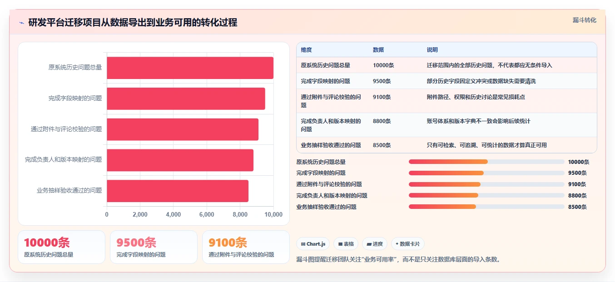Click the progress bar showing 8800条
615x282 pixels.
(x=486, y=196)
